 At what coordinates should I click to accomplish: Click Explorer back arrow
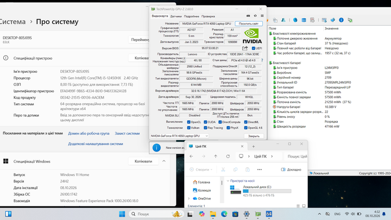(191, 156)
